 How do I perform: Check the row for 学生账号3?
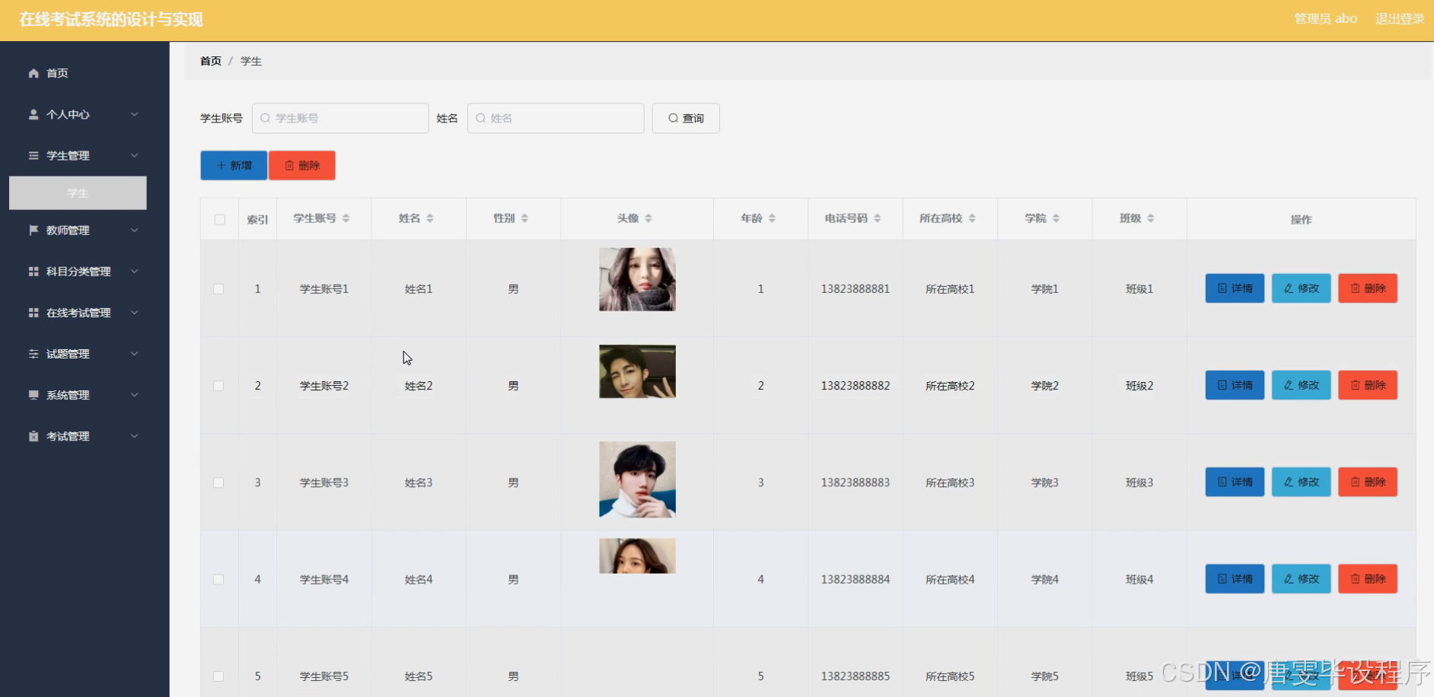click(x=218, y=482)
